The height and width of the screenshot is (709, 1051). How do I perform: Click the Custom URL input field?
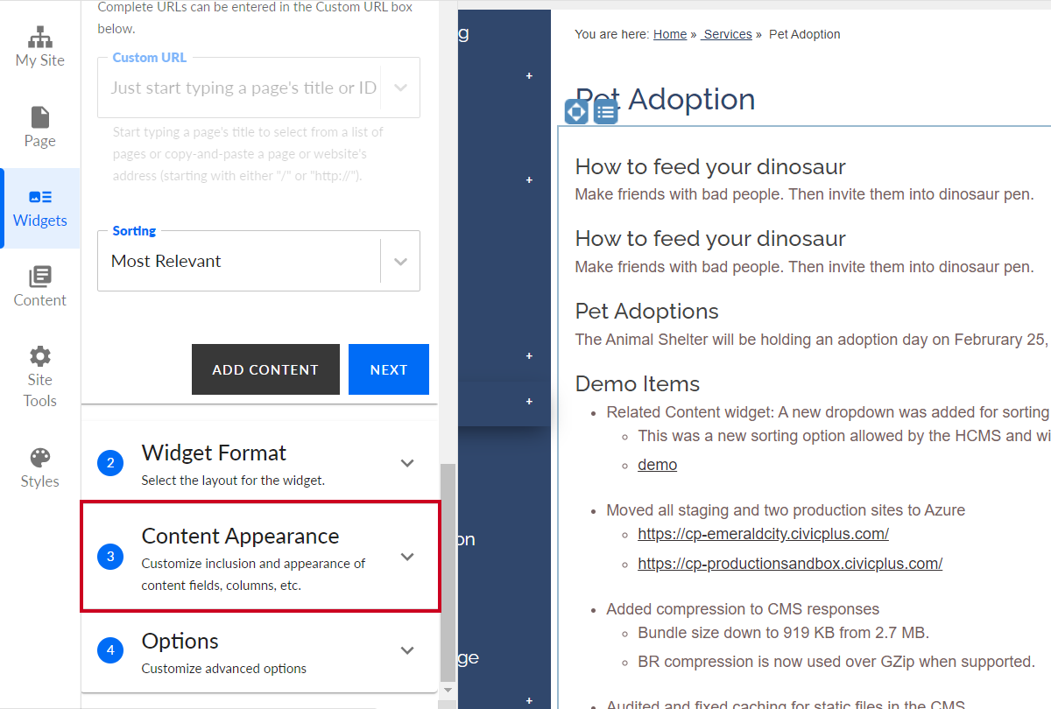(x=244, y=88)
